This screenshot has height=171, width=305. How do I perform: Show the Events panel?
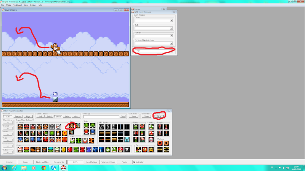[159, 117]
